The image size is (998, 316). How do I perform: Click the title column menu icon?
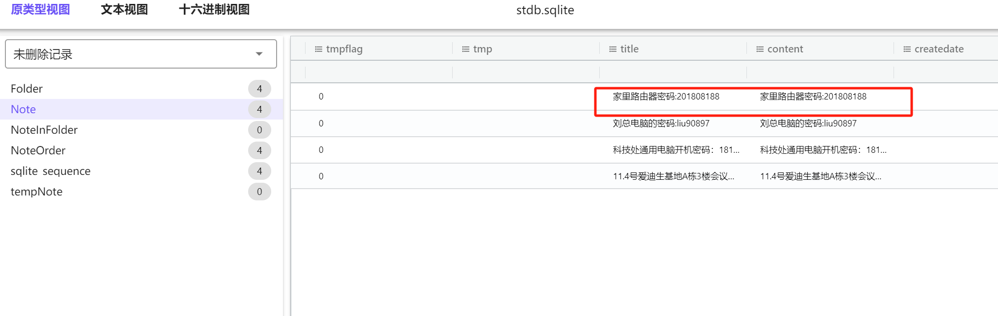click(613, 49)
